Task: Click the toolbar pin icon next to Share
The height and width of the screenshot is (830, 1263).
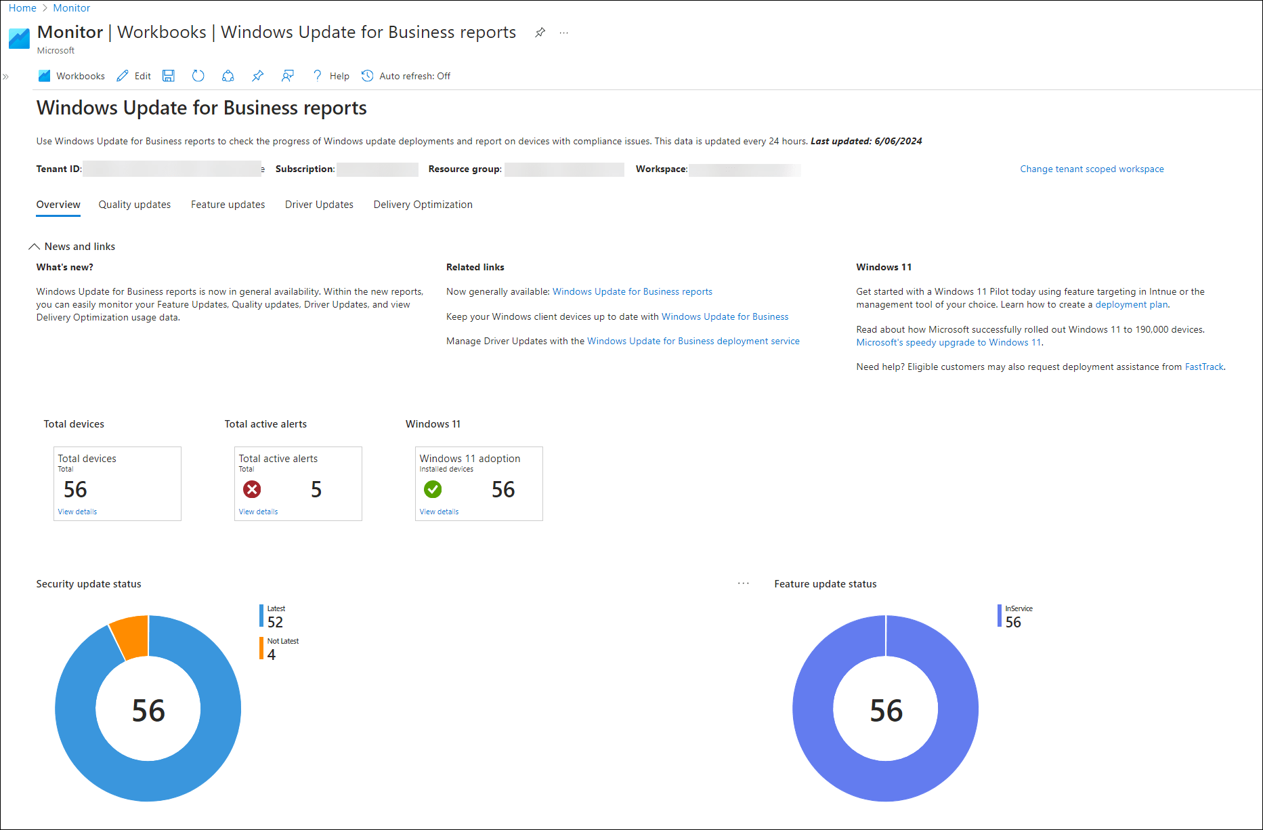Action: pyautogui.click(x=258, y=76)
